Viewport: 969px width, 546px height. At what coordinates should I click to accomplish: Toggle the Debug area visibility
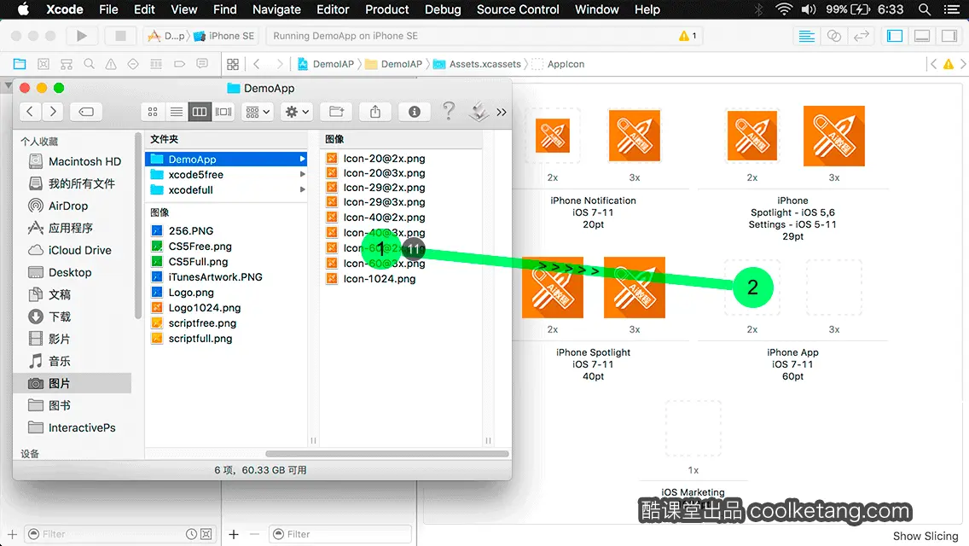click(922, 36)
